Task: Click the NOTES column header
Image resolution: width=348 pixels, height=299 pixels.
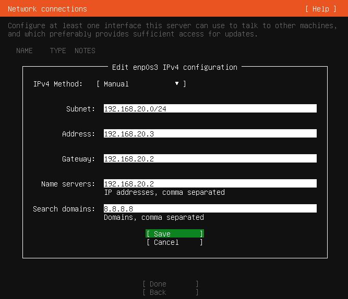Action: (x=85, y=51)
